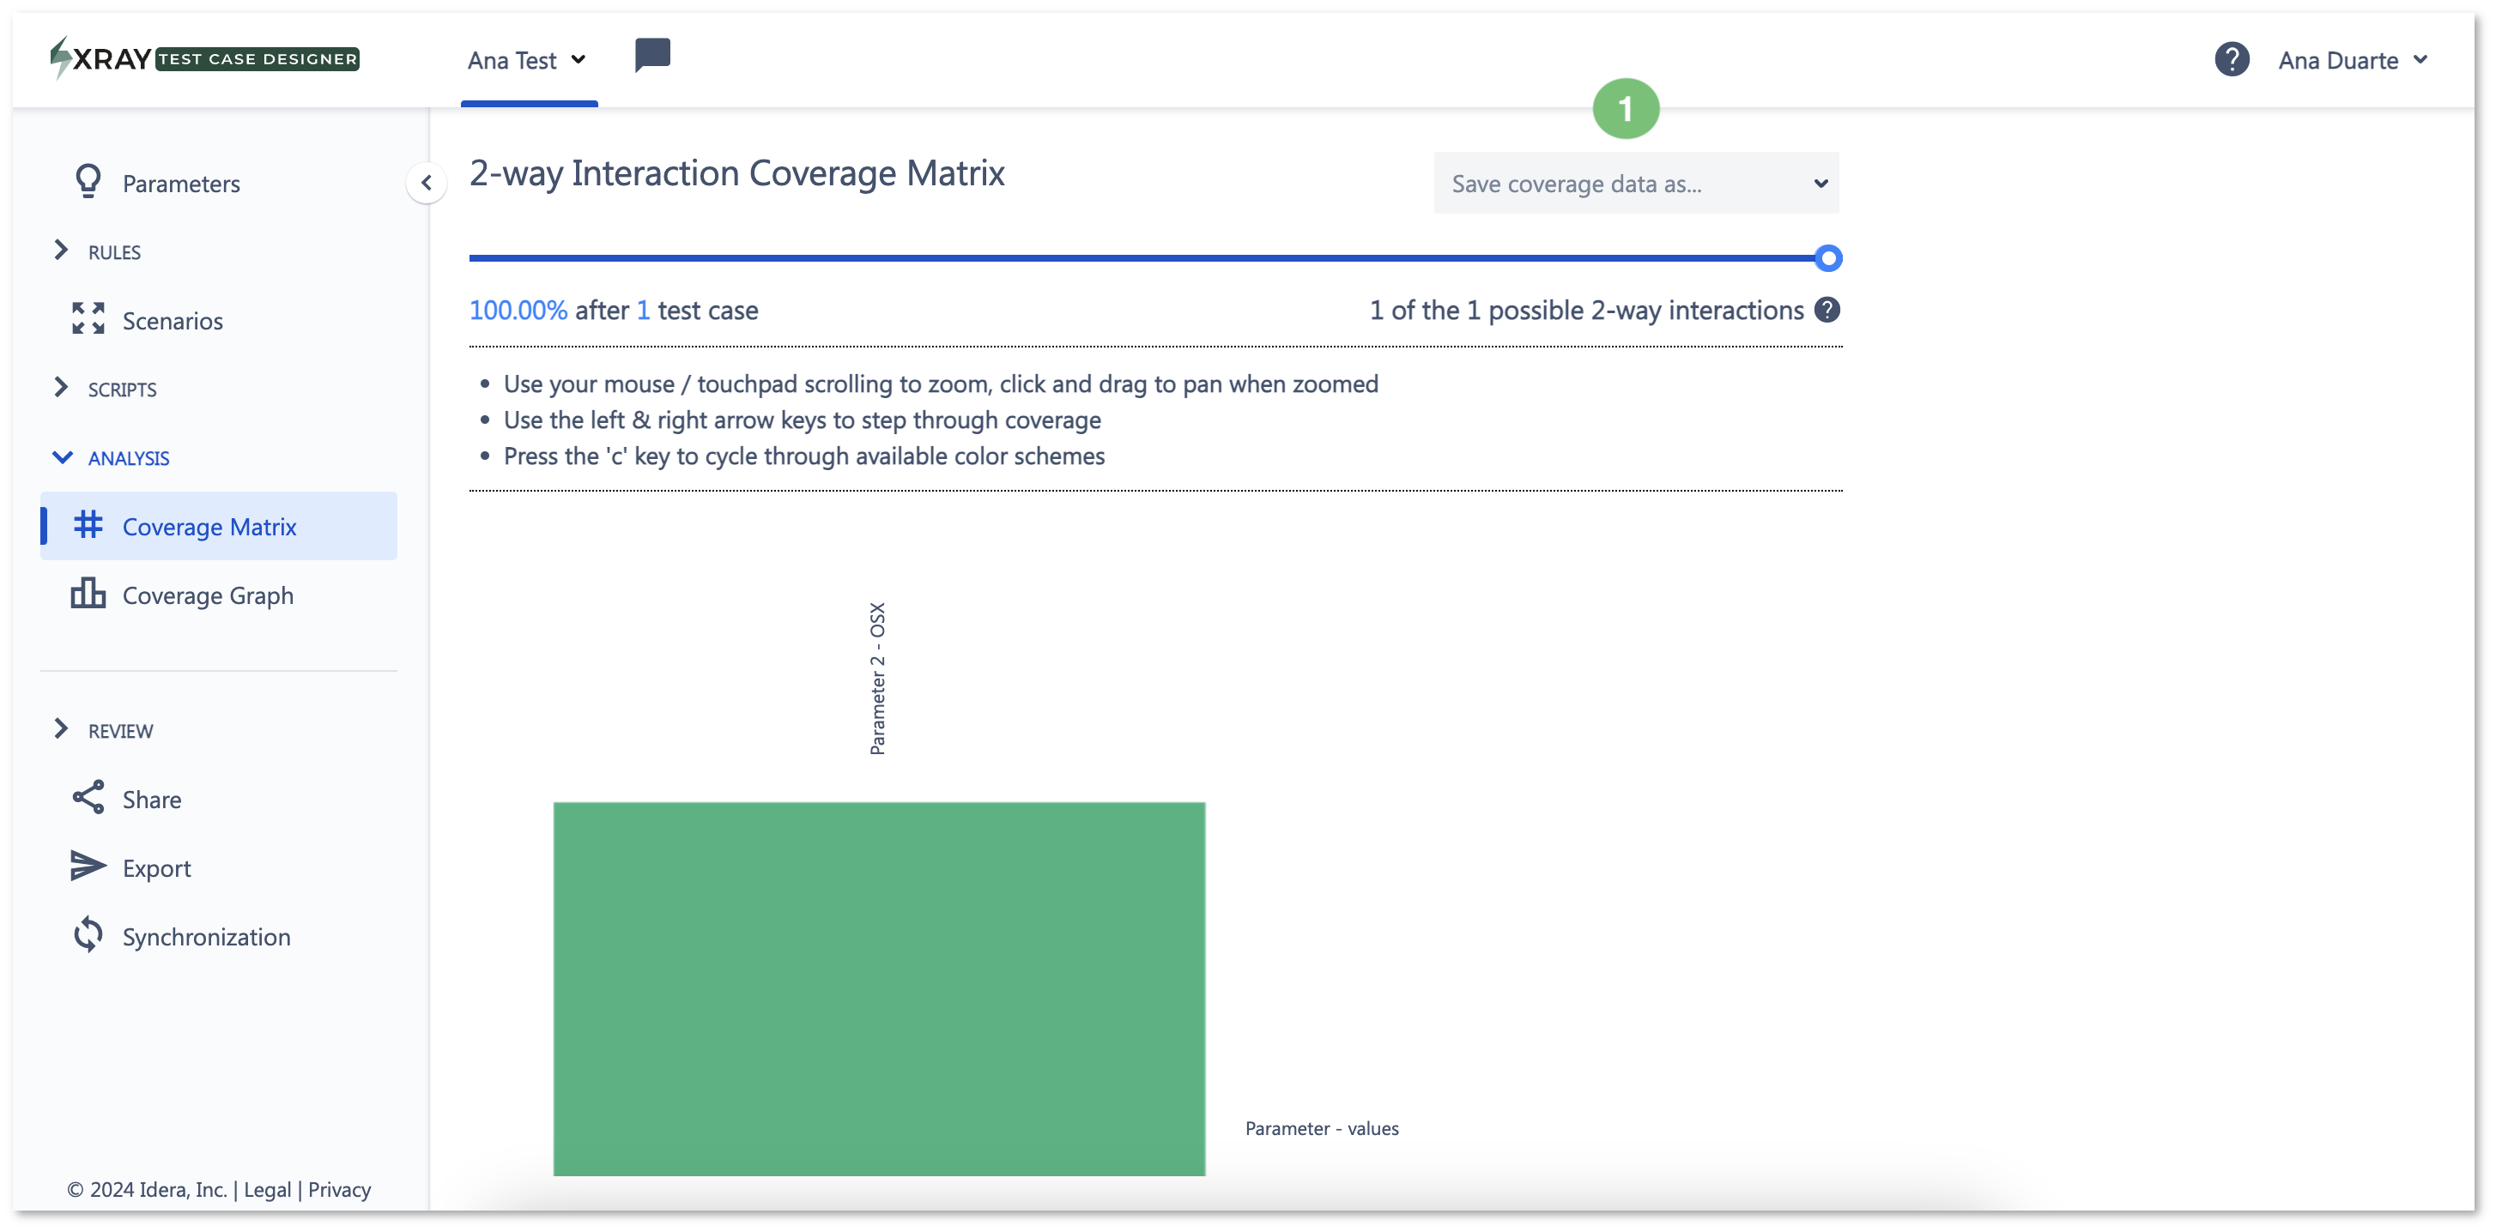Click the help icon beside 2-way interactions
This screenshot has width=2496, height=1232.
1827,310
